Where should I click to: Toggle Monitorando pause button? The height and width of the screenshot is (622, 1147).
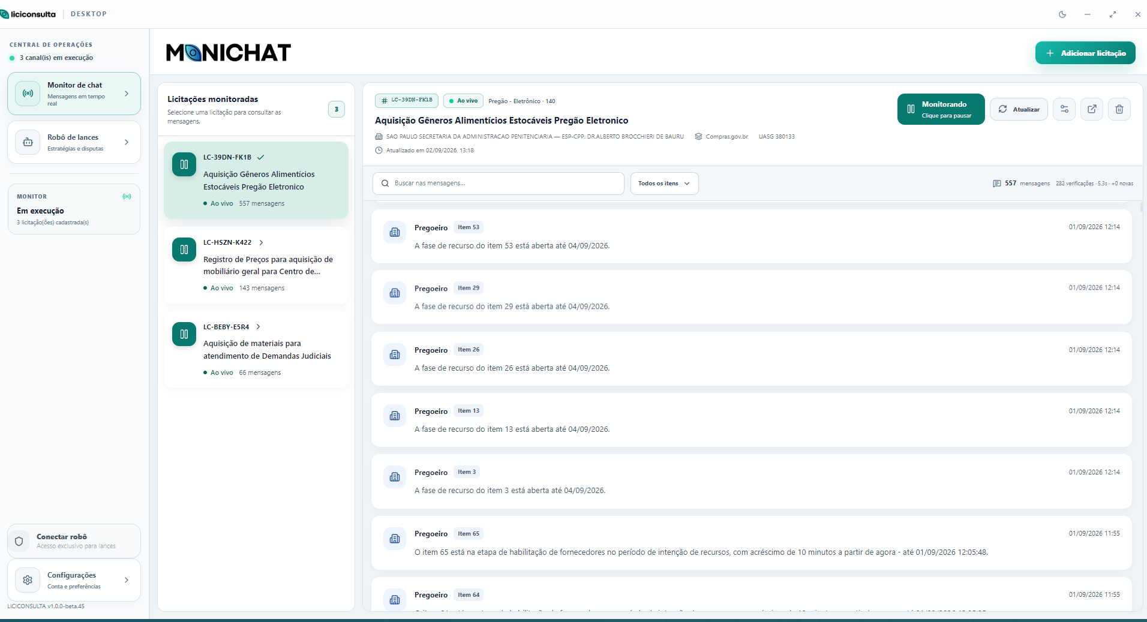941,109
